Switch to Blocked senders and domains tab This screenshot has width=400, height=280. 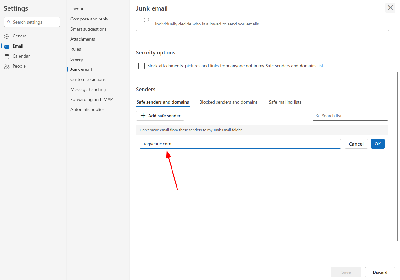(228, 102)
